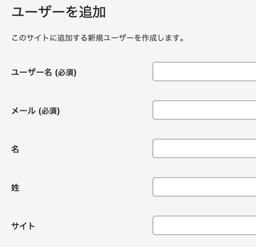Click the 名 field label
Image resolution: width=256 pixels, height=247 pixels.
(16, 149)
